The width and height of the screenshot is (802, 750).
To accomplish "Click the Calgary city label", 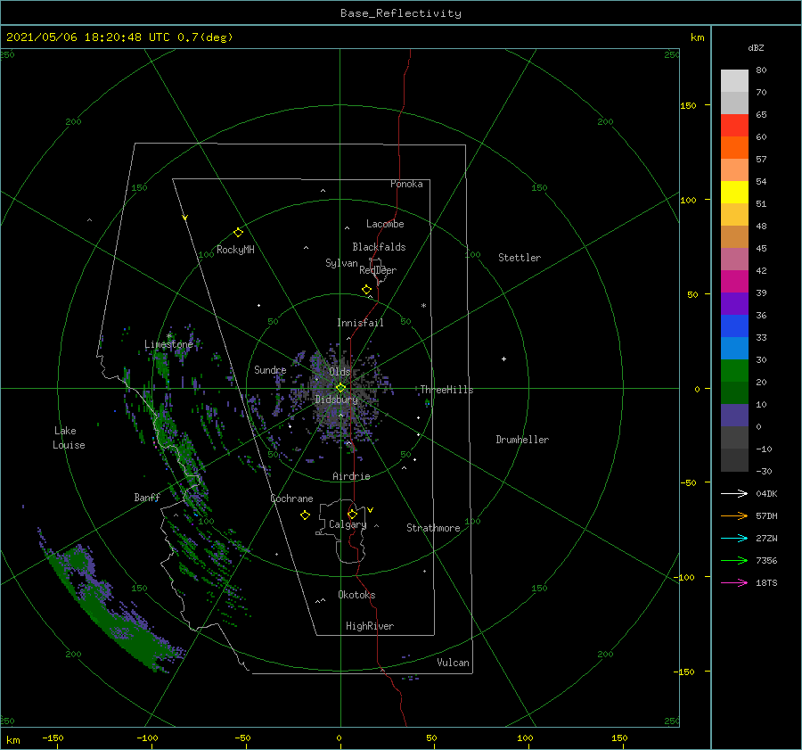I will (348, 524).
